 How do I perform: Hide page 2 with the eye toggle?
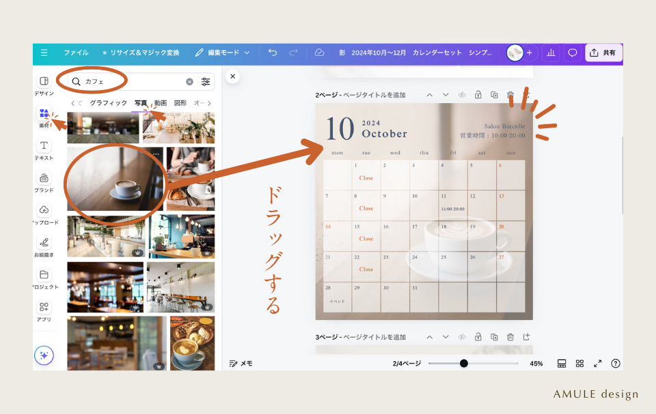(x=461, y=95)
